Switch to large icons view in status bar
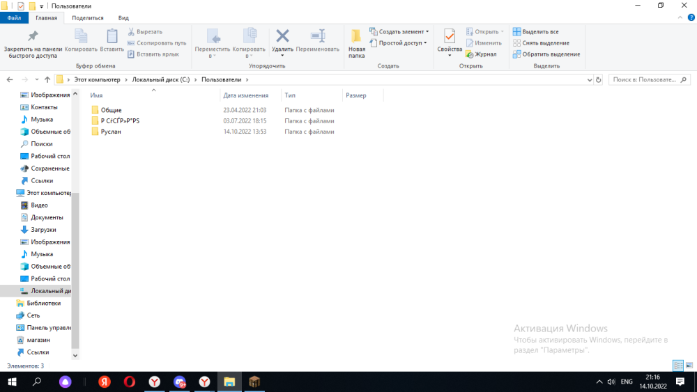Image resolution: width=697 pixels, height=392 pixels. [x=689, y=366]
